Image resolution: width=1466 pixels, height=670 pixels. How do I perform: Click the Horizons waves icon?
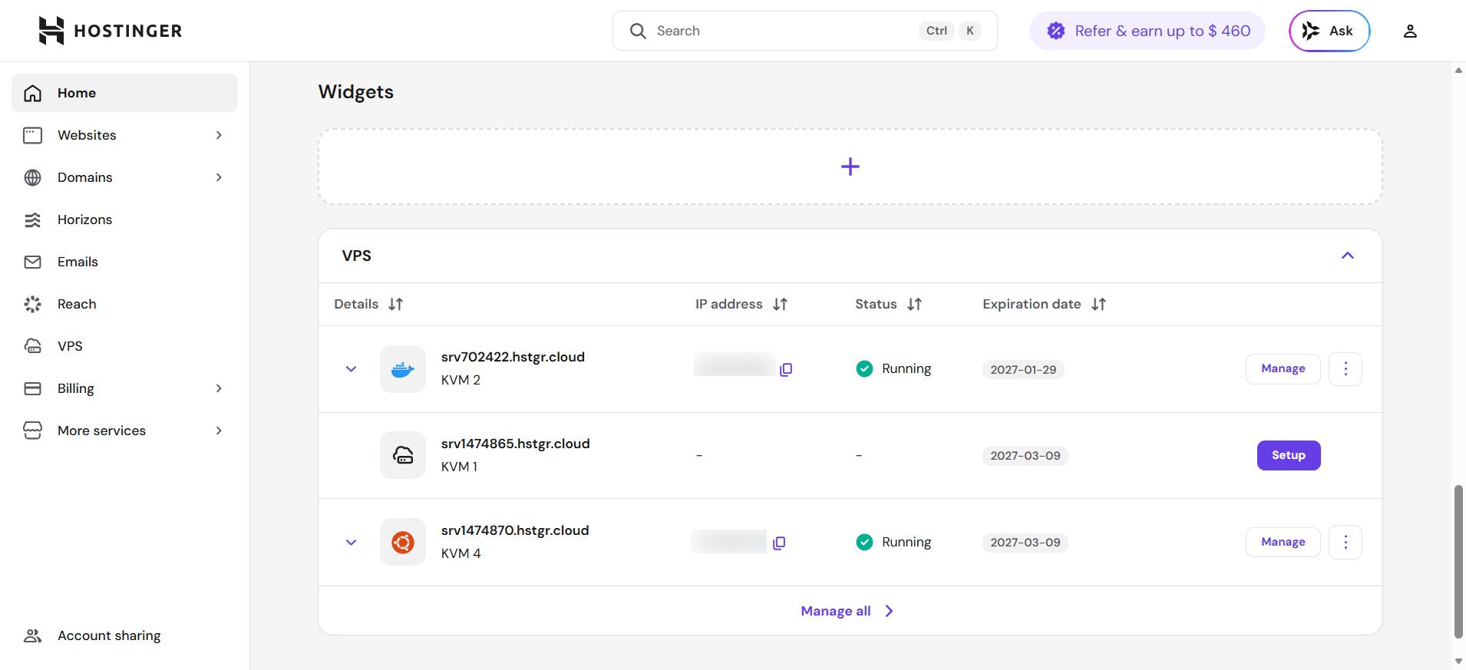click(32, 219)
